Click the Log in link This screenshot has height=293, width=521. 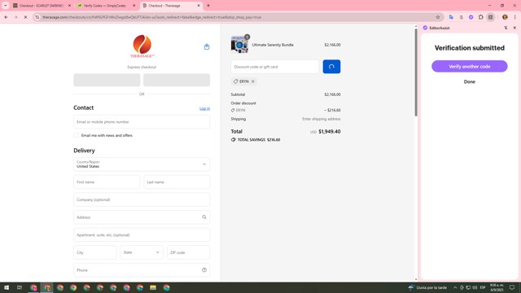tap(204, 108)
